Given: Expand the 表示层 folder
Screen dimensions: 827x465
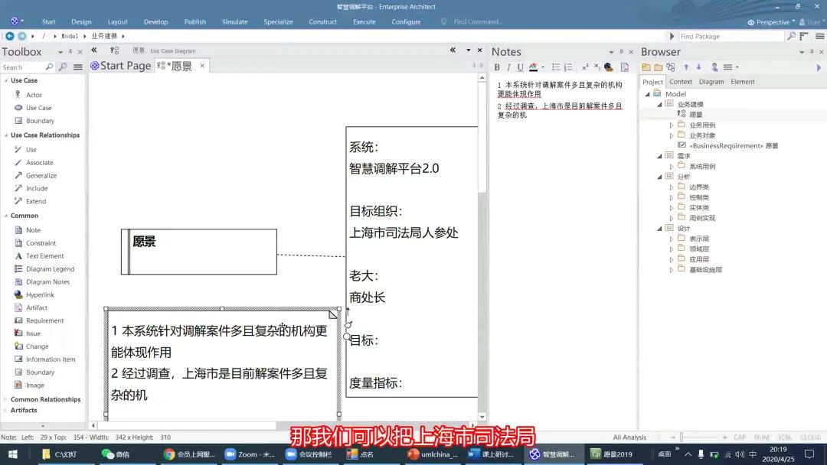Looking at the screenshot, I should click(672, 239).
